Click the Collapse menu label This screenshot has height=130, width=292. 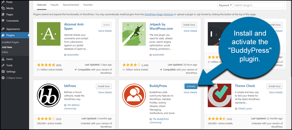pyautogui.click(x=14, y=78)
